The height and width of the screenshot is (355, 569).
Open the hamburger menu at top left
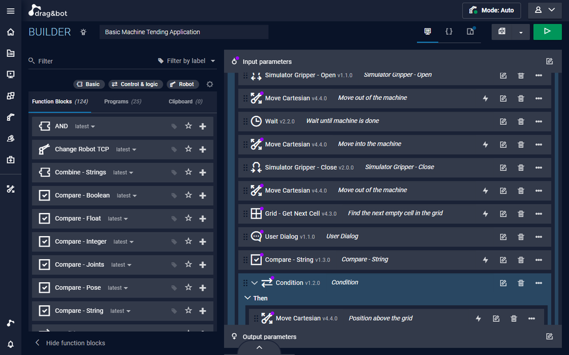pos(11,11)
